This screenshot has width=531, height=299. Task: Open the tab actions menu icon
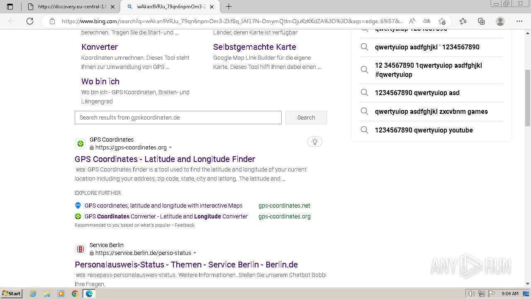tap(10, 7)
